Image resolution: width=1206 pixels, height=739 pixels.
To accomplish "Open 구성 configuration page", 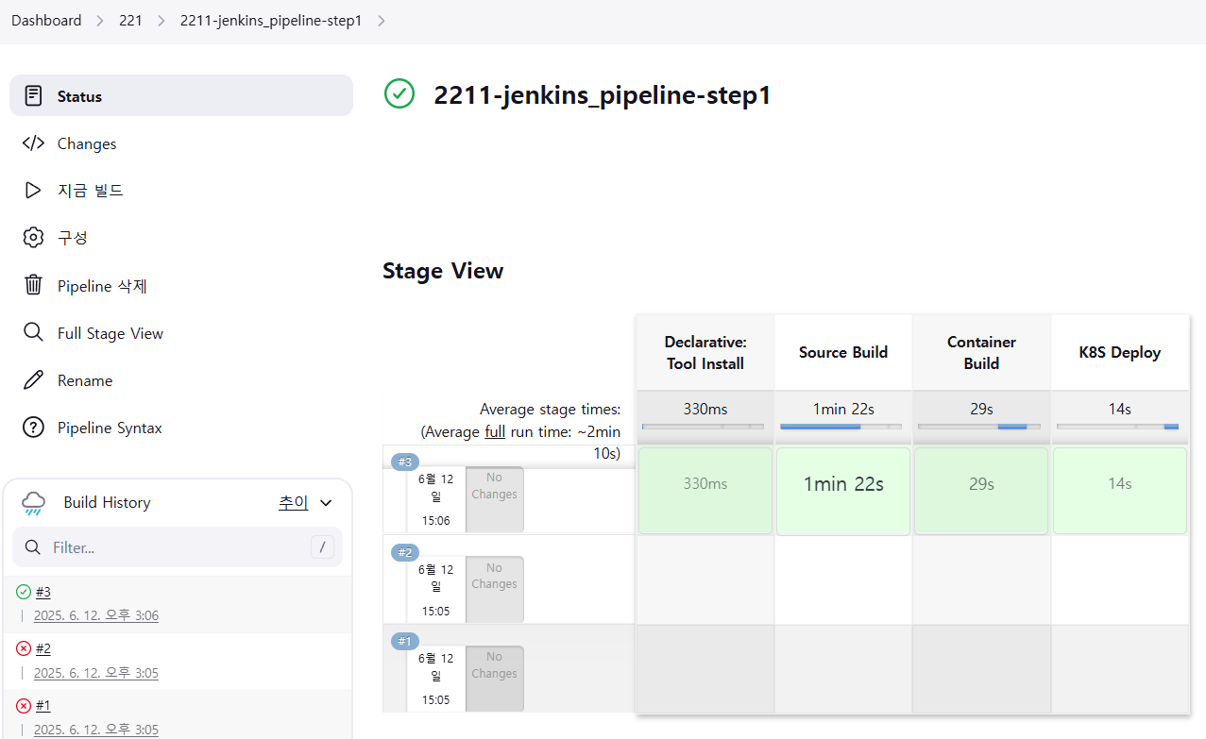I will pos(181,237).
